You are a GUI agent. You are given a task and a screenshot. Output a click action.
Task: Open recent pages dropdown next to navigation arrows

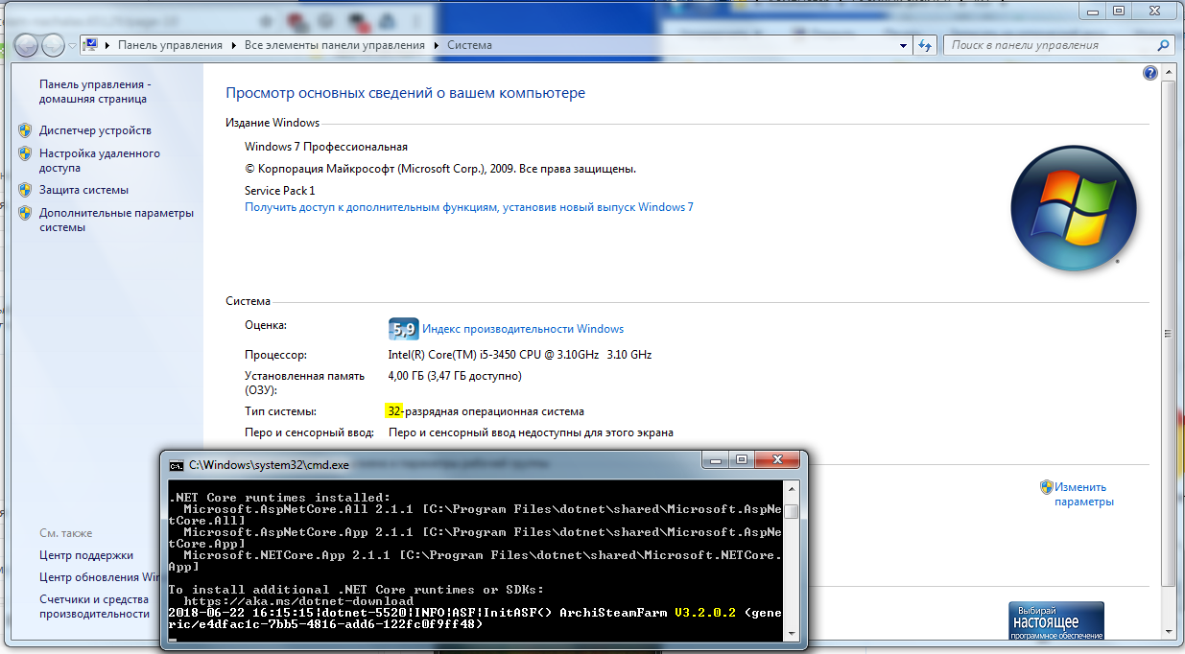point(71,45)
